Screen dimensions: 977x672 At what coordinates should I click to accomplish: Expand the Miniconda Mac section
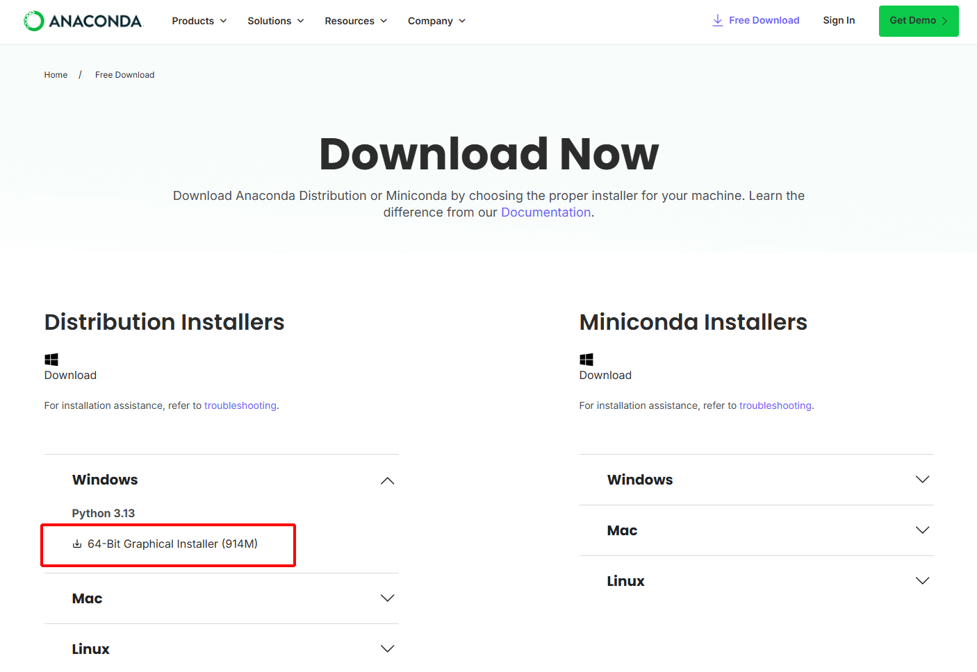click(757, 530)
